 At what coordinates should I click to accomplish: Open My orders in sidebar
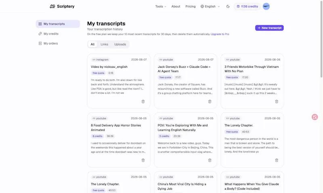coord(58,43)
